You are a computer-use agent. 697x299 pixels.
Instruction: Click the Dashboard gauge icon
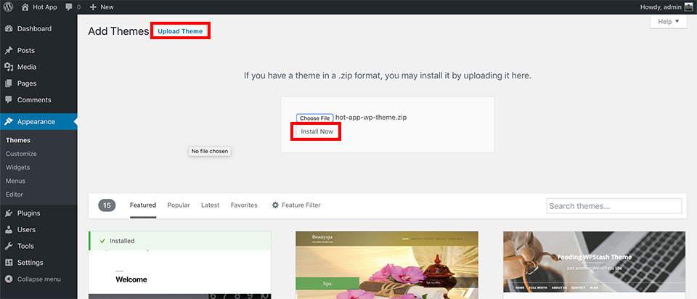pos(9,29)
